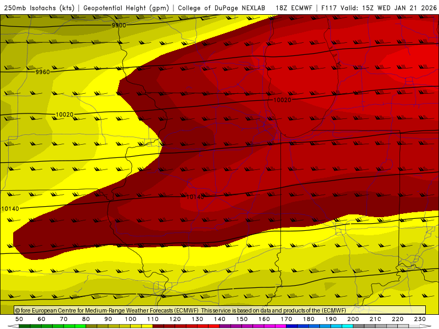439x329 pixels.
Task: Click the 210 value on the color scale
Action: (x=375, y=319)
